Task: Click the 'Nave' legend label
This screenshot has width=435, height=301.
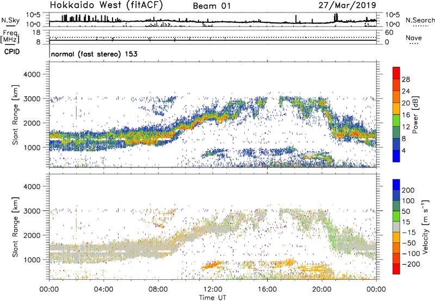Action: pyautogui.click(x=414, y=37)
